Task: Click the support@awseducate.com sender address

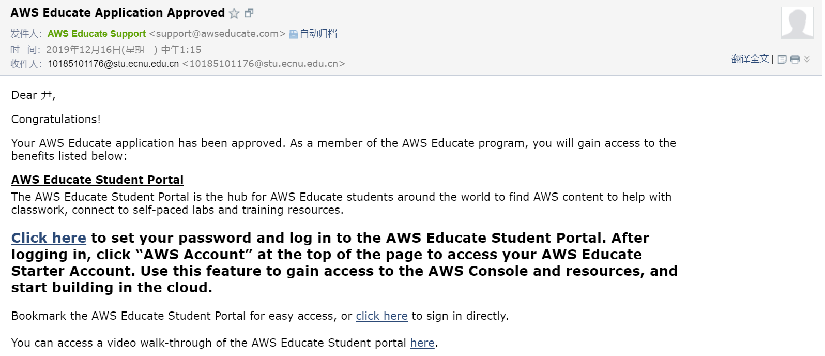Action: tap(217, 34)
